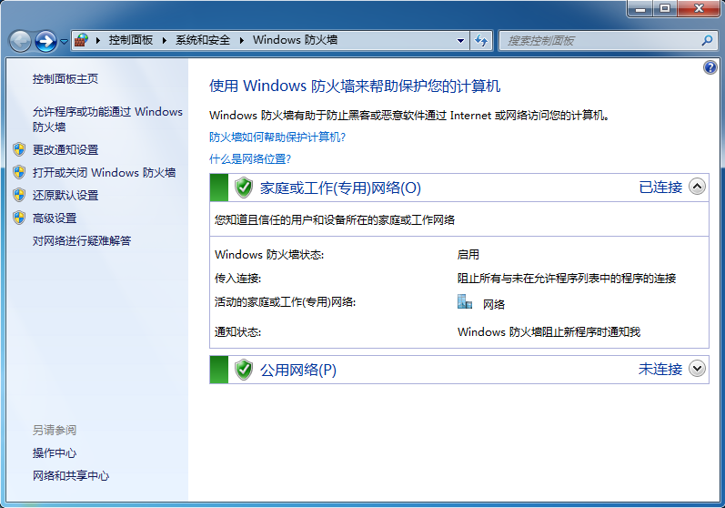Click shield icon beside 打开或关闭 Windows 防火墙

tap(19, 172)
